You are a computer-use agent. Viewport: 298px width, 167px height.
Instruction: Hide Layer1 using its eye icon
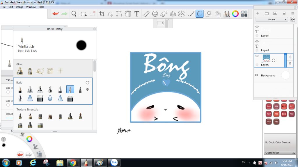click(x=257, y=27)
